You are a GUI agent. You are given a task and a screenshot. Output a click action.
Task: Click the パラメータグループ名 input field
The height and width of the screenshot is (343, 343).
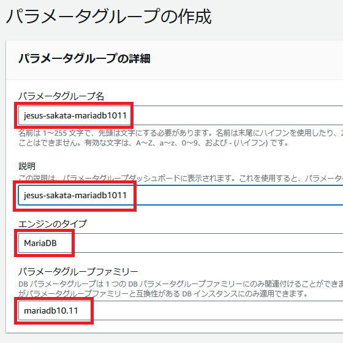[181, 115]
